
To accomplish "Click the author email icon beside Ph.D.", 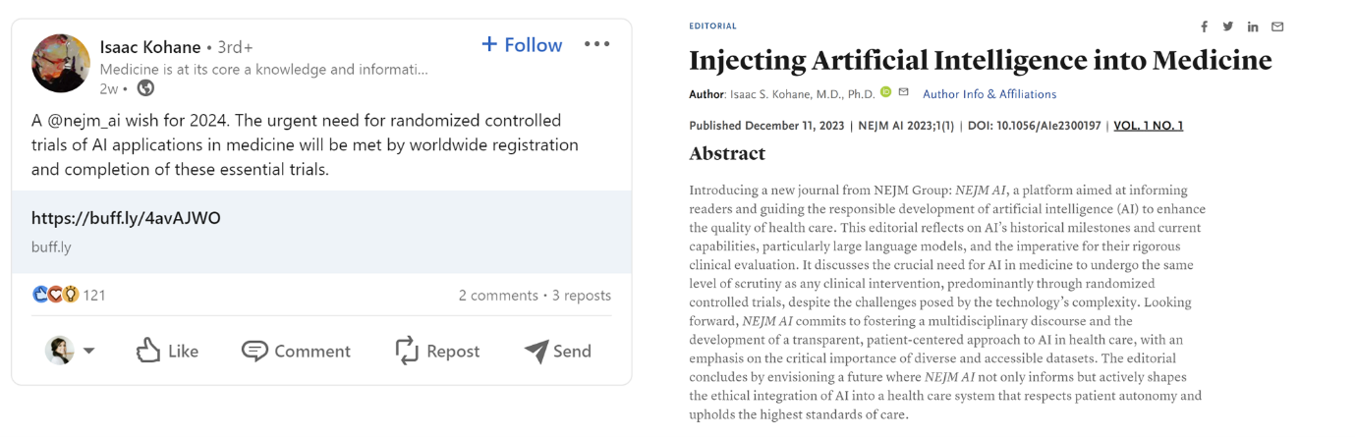I will [x=903, y=92].
